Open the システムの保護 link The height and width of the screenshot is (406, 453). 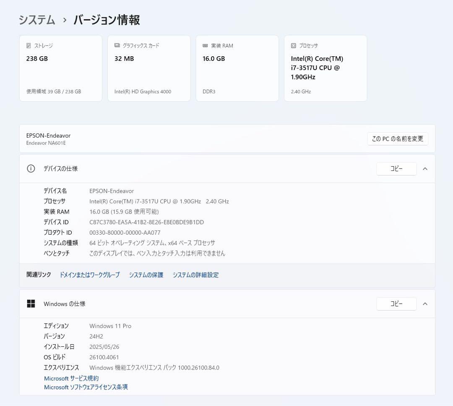point(146,275)
